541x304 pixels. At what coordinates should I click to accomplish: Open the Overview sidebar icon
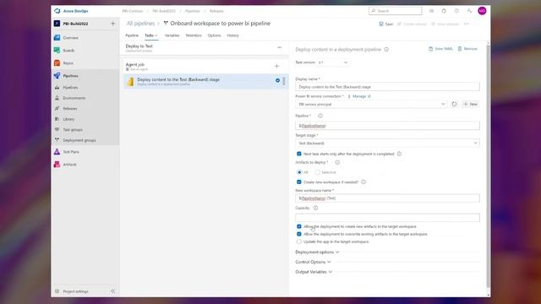tap(57, 37)
